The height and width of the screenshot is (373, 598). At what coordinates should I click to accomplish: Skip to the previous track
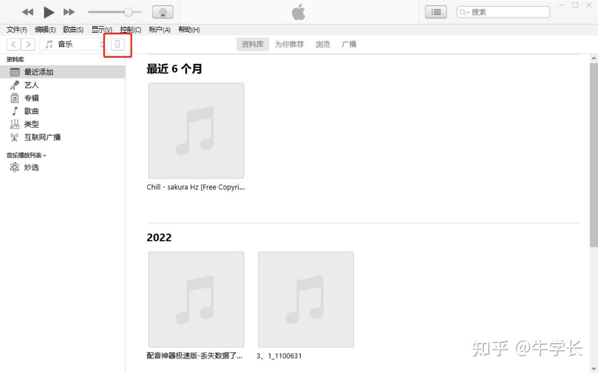pos(28,12)
